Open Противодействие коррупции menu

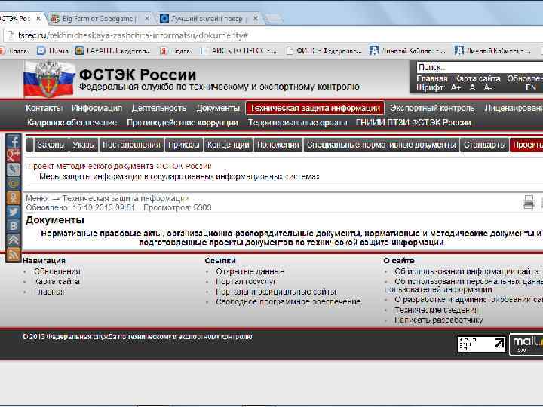click(x=183, y=123)
